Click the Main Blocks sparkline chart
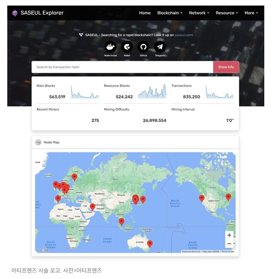This screenshot has width=272, height=279. tap(85, 92)
